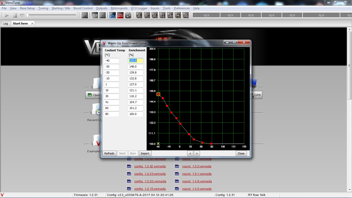Click the log playback position slider
Screen dimensions: 352x198
pos(52,15)
